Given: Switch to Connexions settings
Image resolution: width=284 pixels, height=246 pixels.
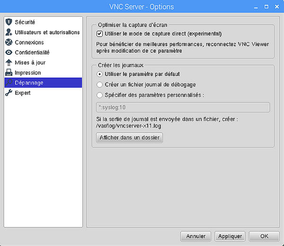Looking at the screenshot, I should 43,43.
